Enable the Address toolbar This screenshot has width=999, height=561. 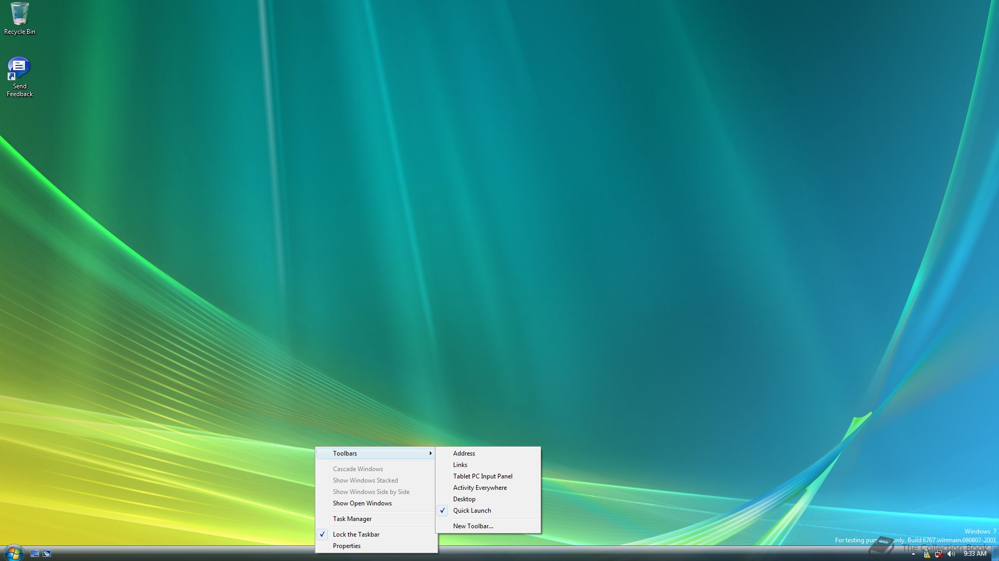(x=464, y=453)
